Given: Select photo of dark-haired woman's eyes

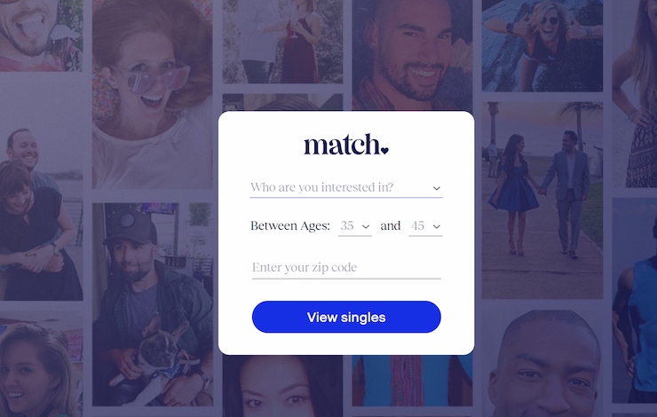Looking at the screenshot, I should pos(282,386).
